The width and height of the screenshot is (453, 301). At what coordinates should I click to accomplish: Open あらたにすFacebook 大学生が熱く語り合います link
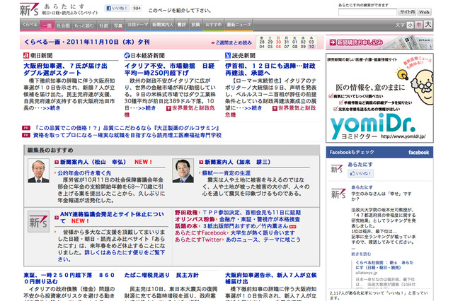(263, 233)
